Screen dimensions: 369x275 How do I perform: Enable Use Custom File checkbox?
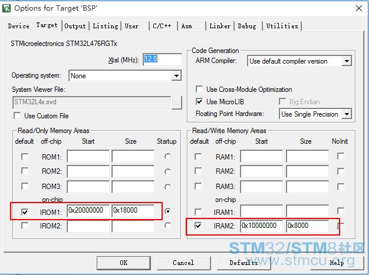pos(17,115)
